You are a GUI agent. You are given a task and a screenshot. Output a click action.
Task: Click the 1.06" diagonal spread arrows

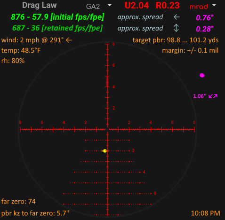click(213, 96)
